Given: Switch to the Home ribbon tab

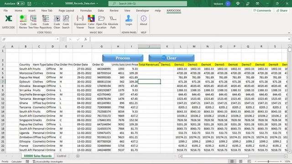Looking at the screenshot, I should click(18, 10).
